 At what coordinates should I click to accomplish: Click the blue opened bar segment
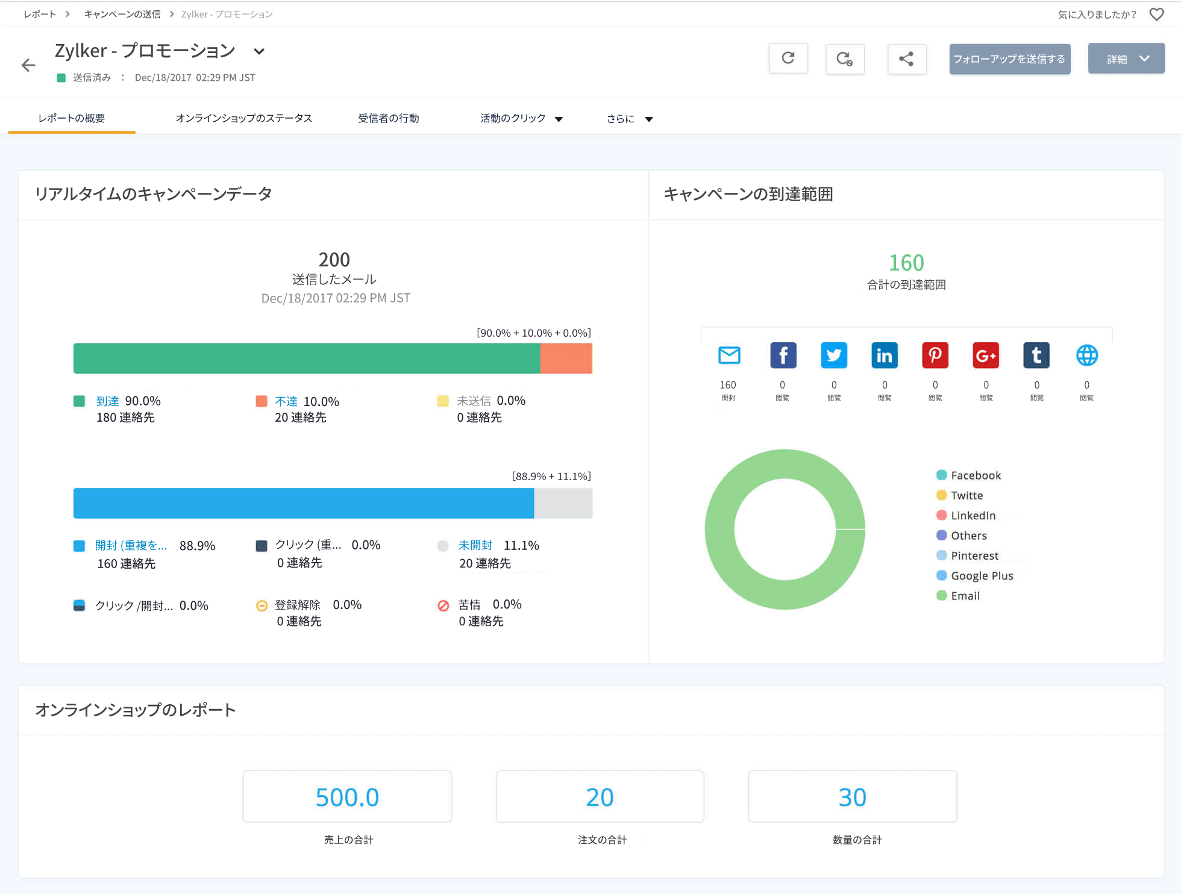tap(304, 503)
